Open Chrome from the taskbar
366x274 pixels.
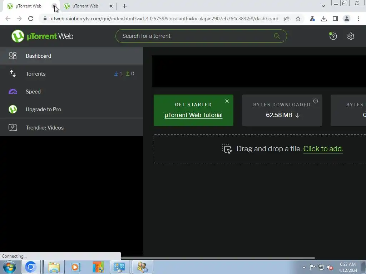coord(31,267)
